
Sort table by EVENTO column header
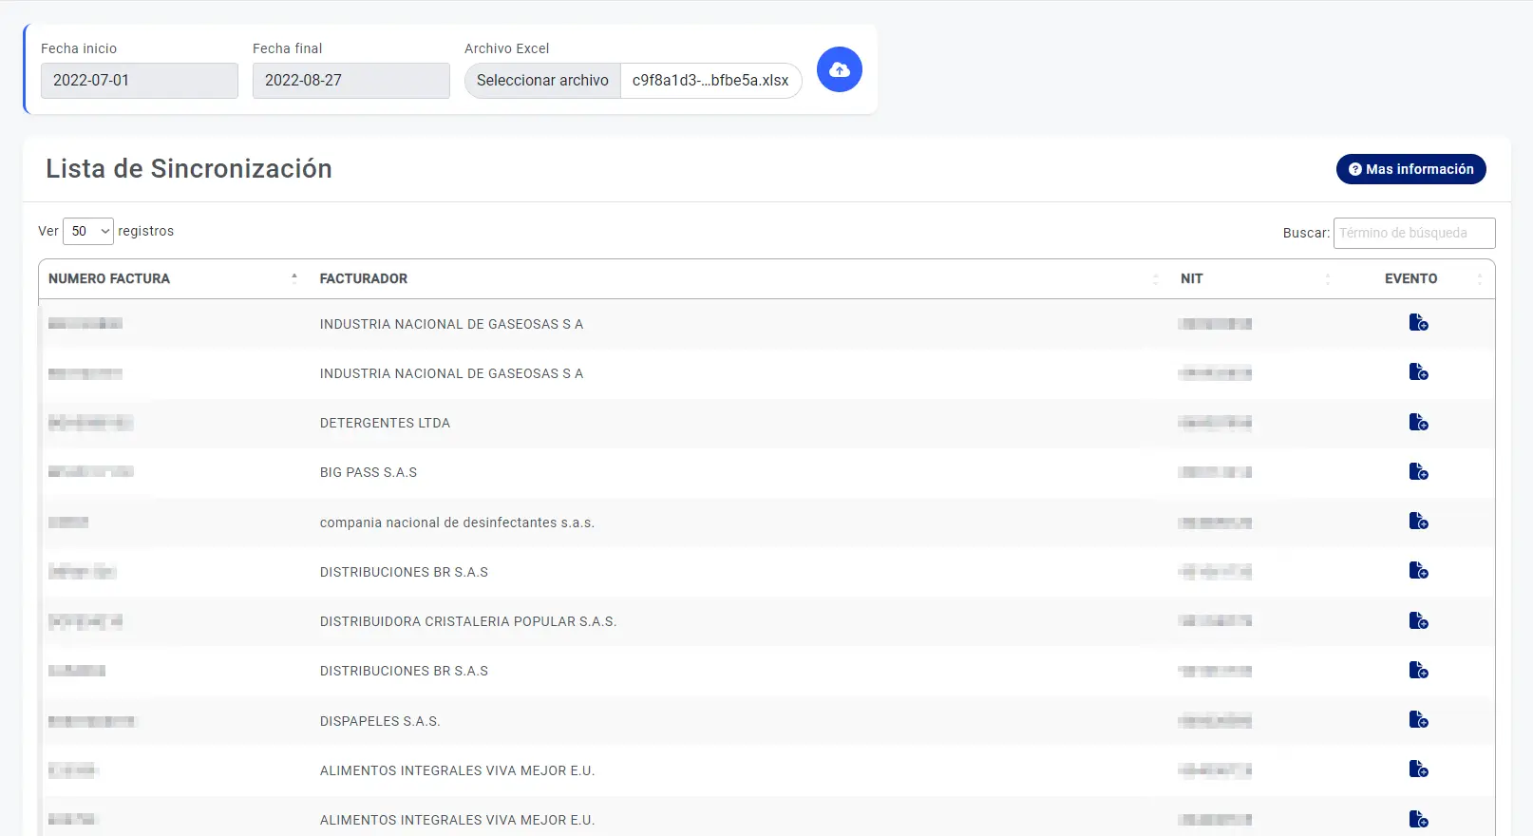(x=1410, y=278)
